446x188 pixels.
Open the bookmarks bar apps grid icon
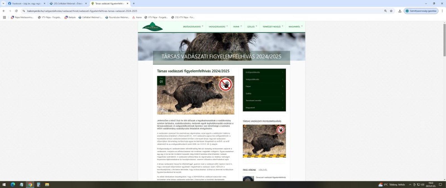[4, 17]
